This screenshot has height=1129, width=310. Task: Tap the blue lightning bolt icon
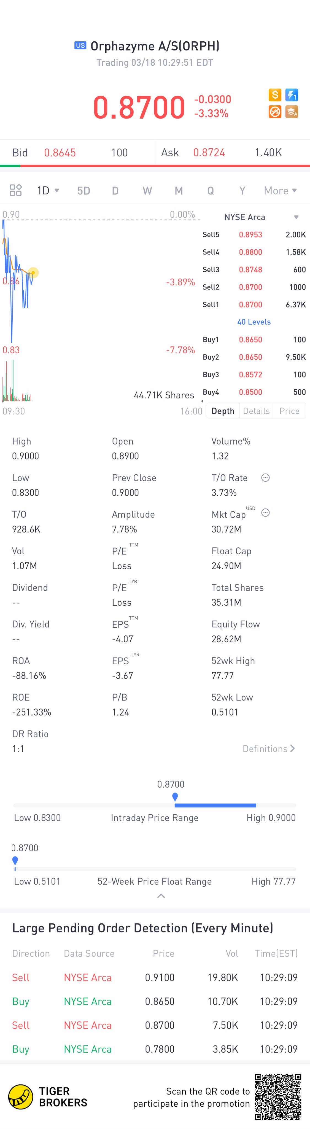tap(292, 95)
